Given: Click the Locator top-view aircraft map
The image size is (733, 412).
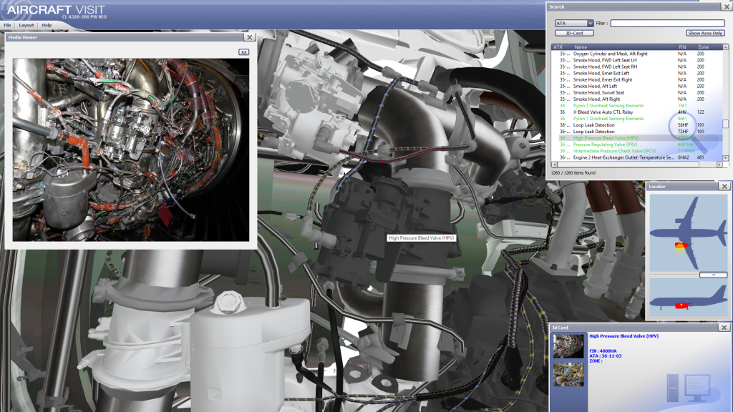Looking at the screenshot, I should pos(688,232).
